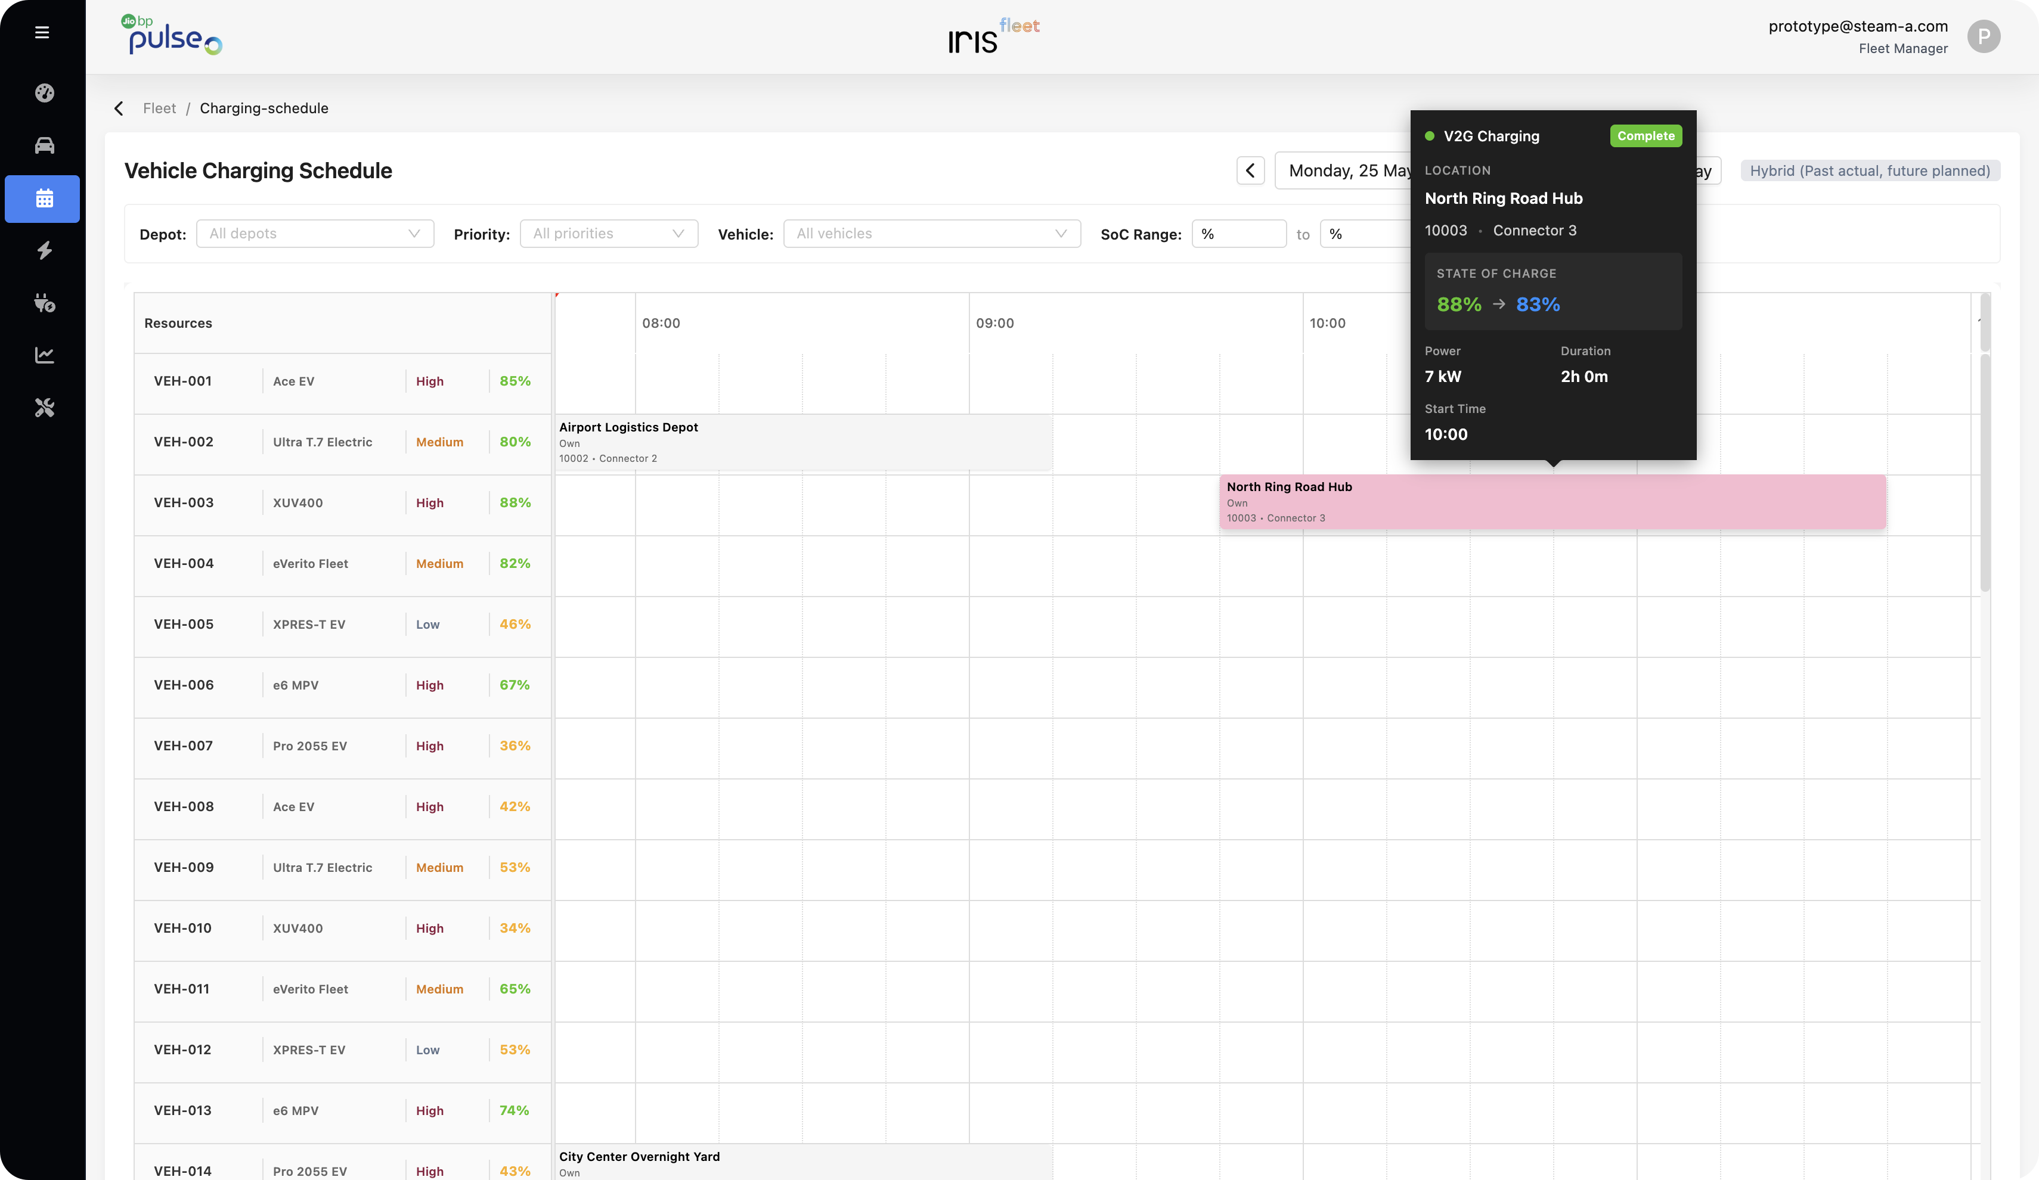Click the Medium priority of VEH-002
The image size is (2039, 1180).
point(439,442)
